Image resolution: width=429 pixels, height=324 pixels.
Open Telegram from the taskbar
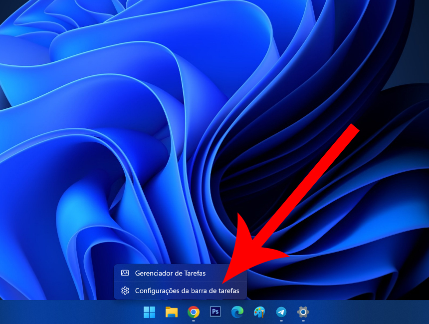[x=281, y=312]
